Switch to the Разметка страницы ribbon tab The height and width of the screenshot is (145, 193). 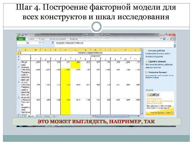pyautogui.click(x=57, y=39)
